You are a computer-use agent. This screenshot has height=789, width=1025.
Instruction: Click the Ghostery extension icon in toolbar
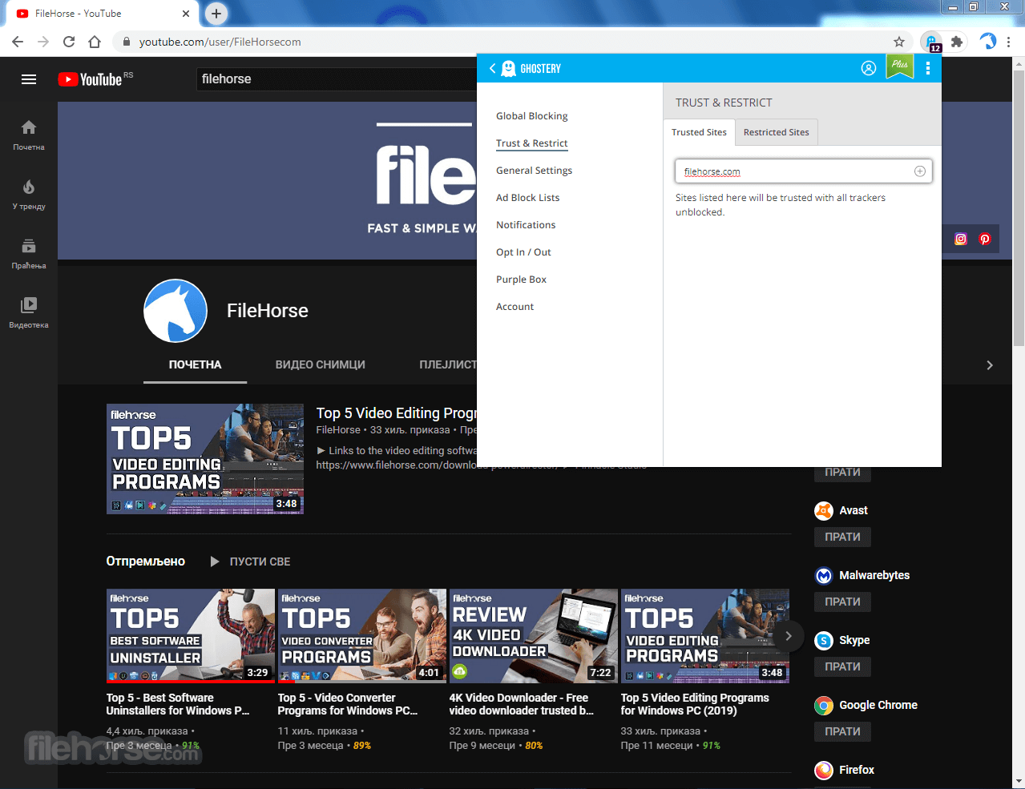(x=931, y=42)
